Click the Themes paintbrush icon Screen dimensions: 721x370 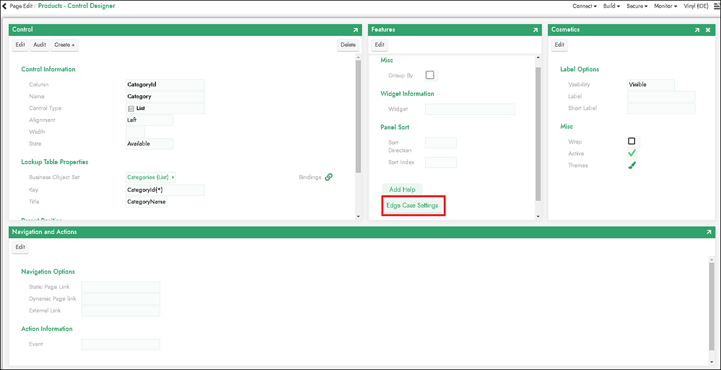pyautogui.click(x=632, y=165)
